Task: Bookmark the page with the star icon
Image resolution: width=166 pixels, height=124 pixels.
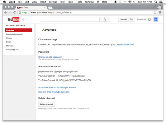Action: [x=155, y=12]
